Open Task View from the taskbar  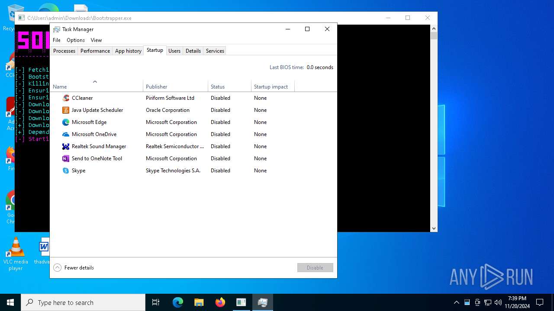tap(156, 302)
